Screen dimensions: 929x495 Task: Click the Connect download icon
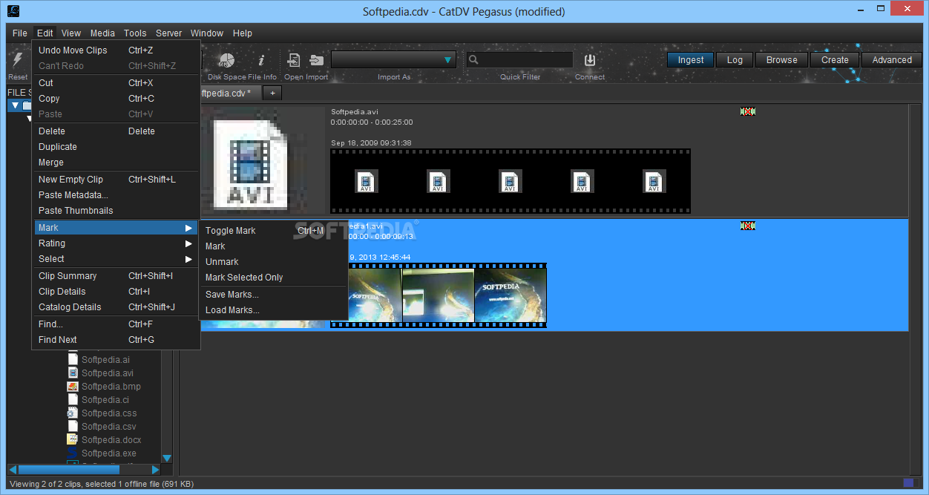pyautogui.click(x=589, y=60)
